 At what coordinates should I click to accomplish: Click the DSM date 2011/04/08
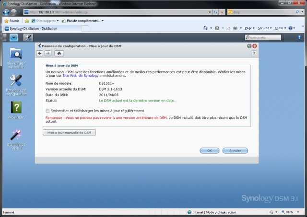109,95
